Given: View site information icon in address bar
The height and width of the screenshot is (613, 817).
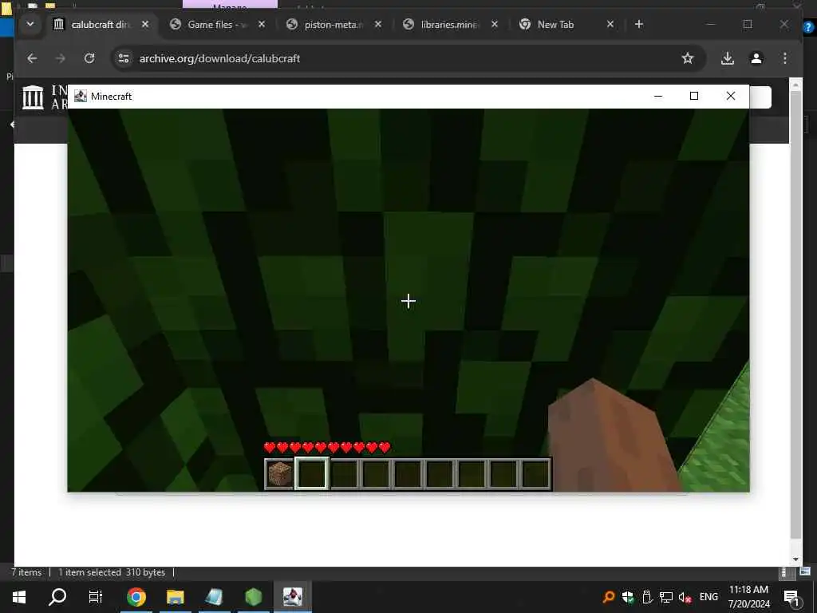Looking at the screenshot, I should pyautogui.click(x=124, y=58).
